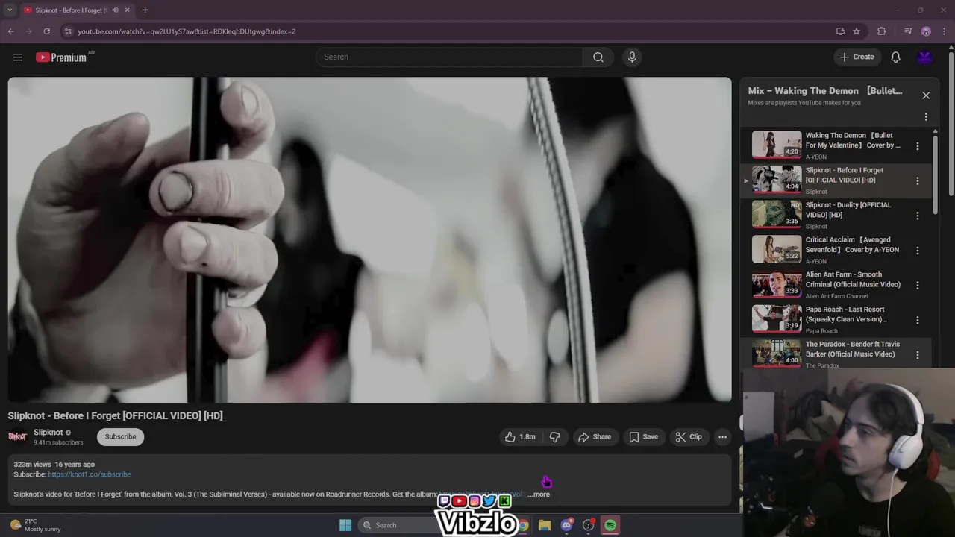Screen dimensions: 955x537
Task: Play Slipknot Duality thumbnail in mix
Action: click(777, 214)
